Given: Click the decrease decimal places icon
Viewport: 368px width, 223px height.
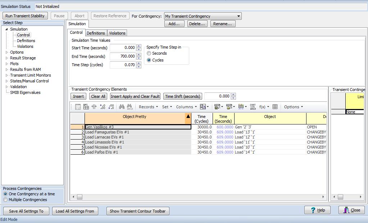Looking at the screenshot, I should pos(111,107).
